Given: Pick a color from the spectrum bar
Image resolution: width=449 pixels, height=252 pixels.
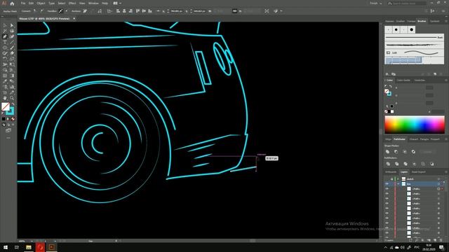Looking at the screenshot, I should coord(415,125).
